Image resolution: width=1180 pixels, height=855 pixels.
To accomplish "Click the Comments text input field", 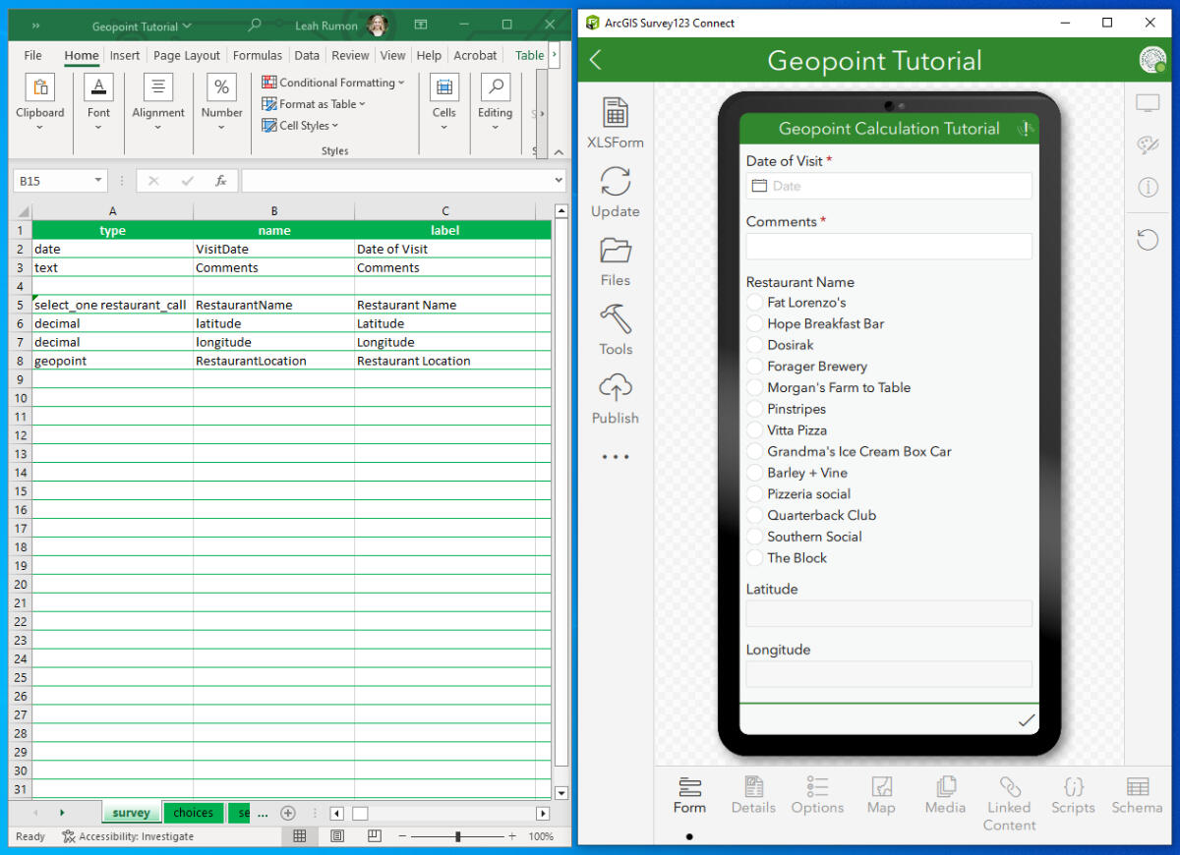I will click(x=889, y=247).
